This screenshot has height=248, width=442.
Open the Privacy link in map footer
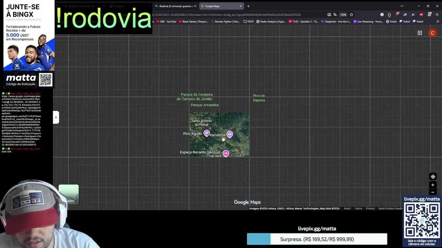pos(370,208)
